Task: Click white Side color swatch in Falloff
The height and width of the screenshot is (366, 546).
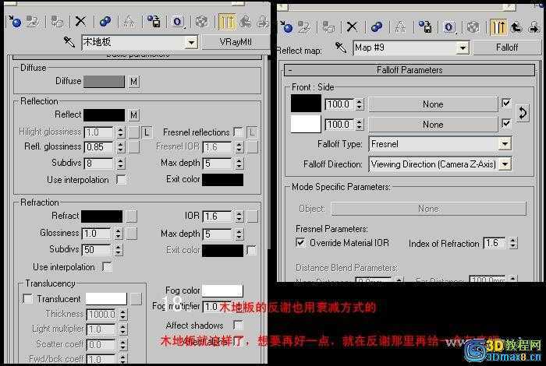Action: pos(306,124)
